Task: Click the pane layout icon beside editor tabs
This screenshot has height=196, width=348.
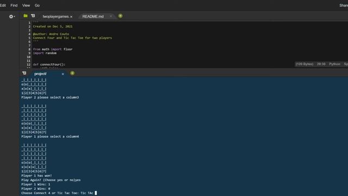Action: coord(33,16)
